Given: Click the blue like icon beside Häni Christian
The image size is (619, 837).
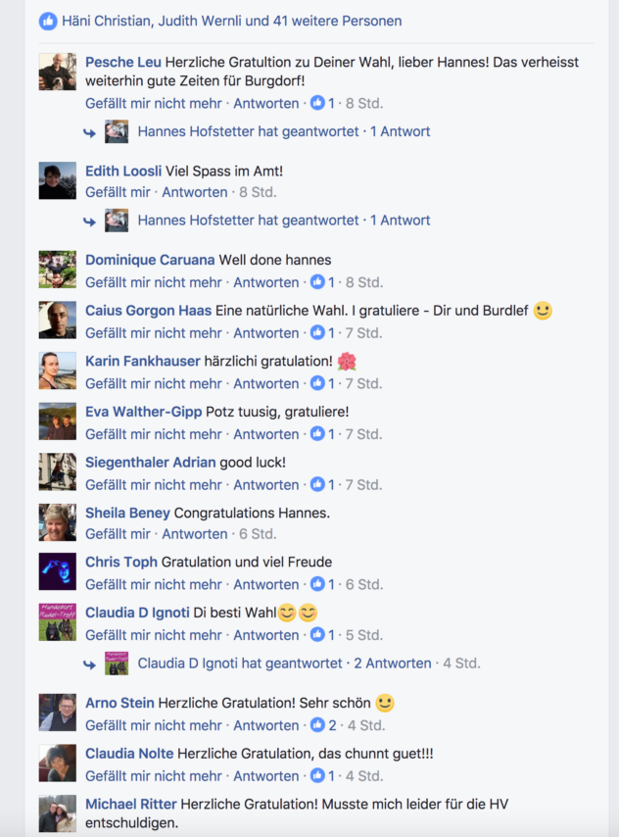Looking at the screenshot, I should 48,22.
